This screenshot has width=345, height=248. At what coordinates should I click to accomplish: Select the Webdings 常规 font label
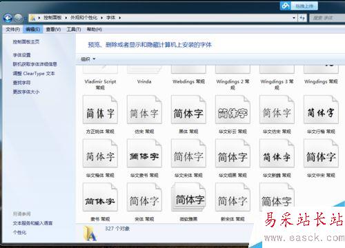(188, 81)
